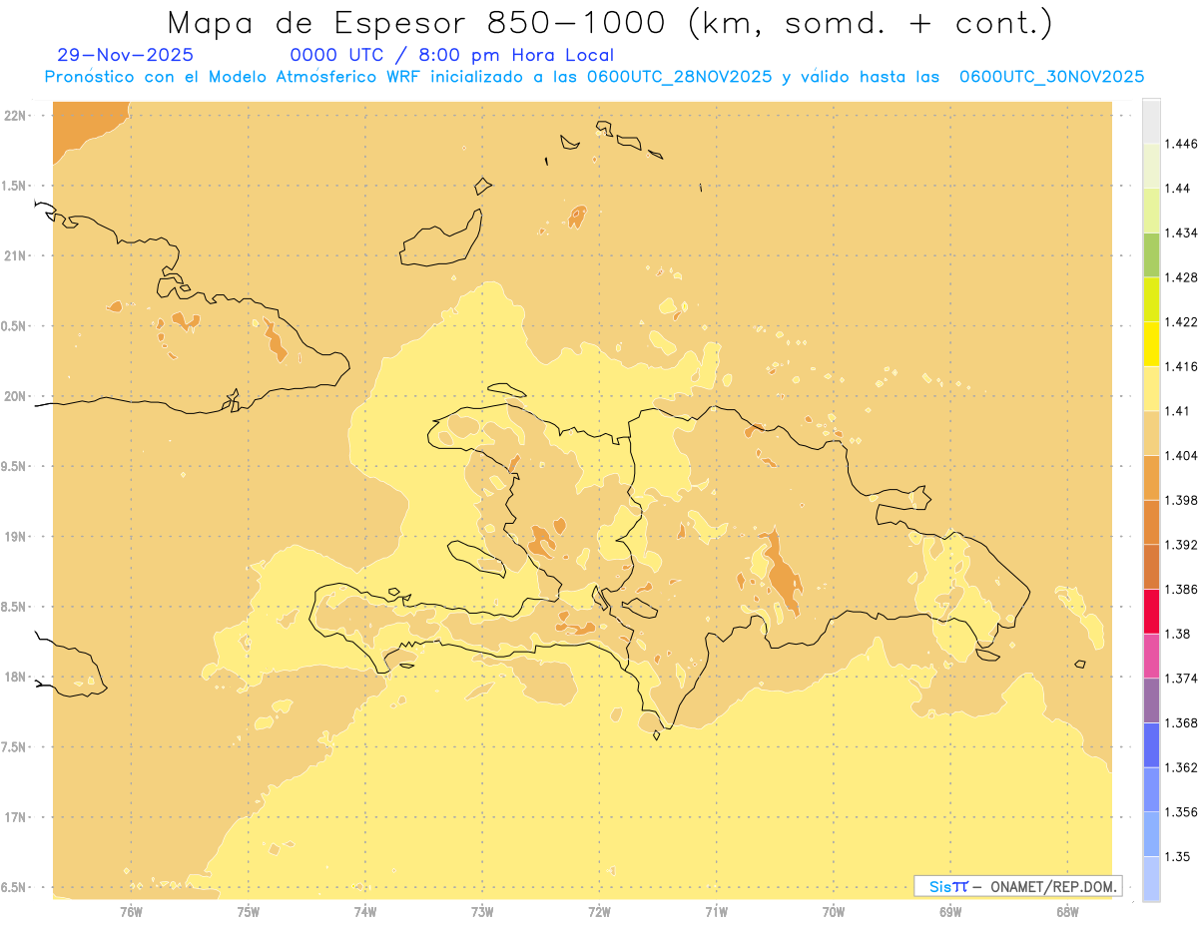Click the legend value '1.362'

click(1180, 767)
